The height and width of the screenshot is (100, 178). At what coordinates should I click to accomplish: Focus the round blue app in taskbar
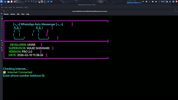pos(48,2)
